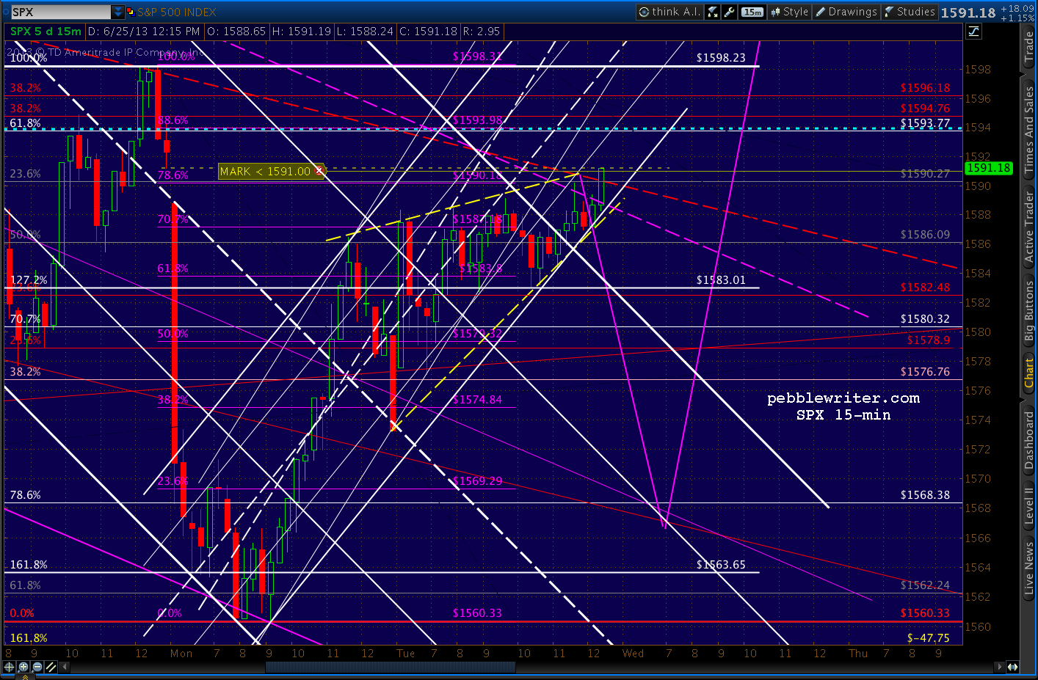1038x680 pixels.
Task: Click the horizontal time scrollbar thumb
Action: point(391,667)
